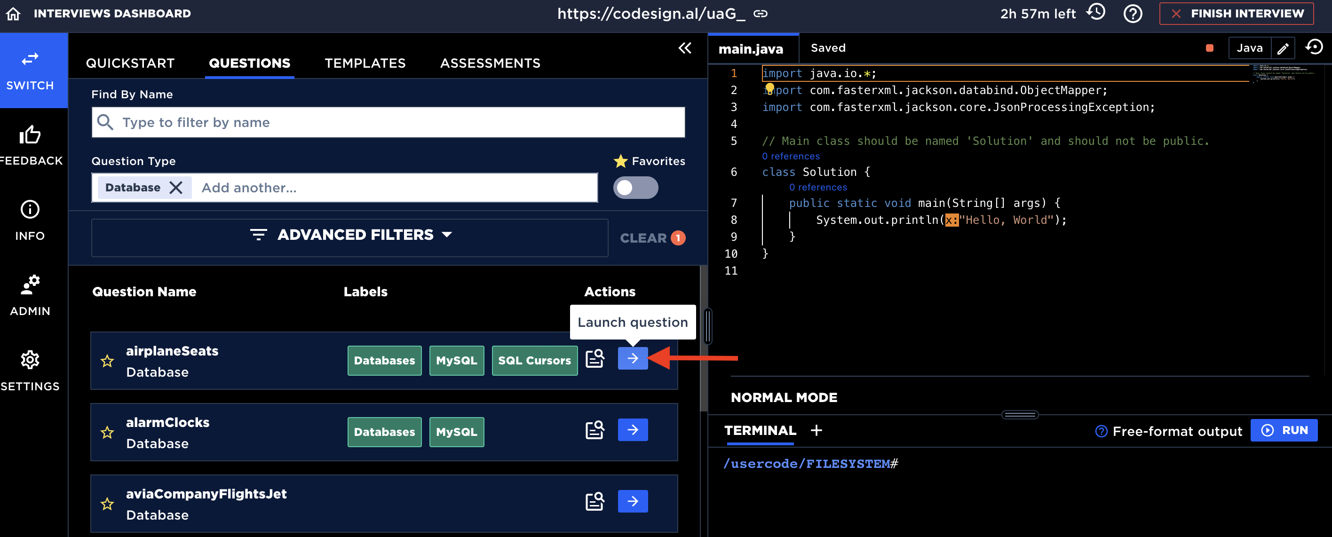The height and width of the screenshot is (537, 1332).
Task: Click the lightbulb hint on line 2
Action: point(769,88)
